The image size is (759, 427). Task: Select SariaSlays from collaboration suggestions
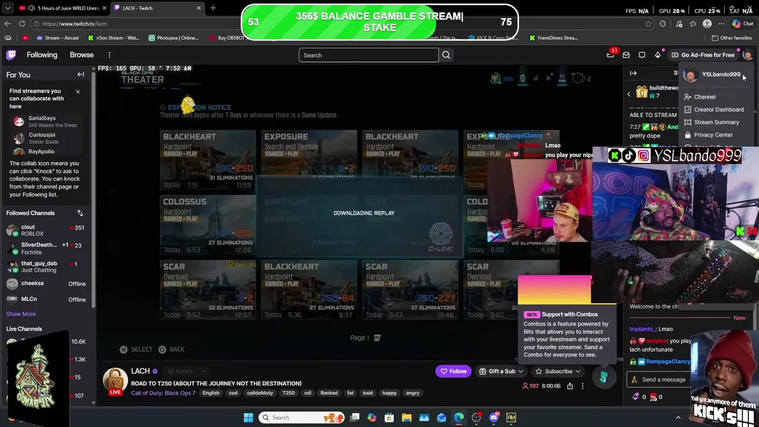pyautogui.click(x=46, y=122)
